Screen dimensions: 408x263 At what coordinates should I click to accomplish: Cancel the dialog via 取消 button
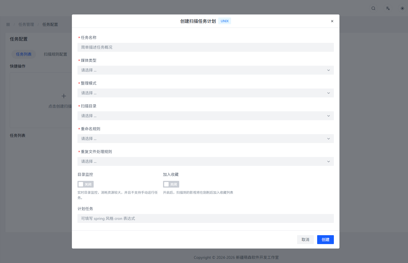click(305, 239)
